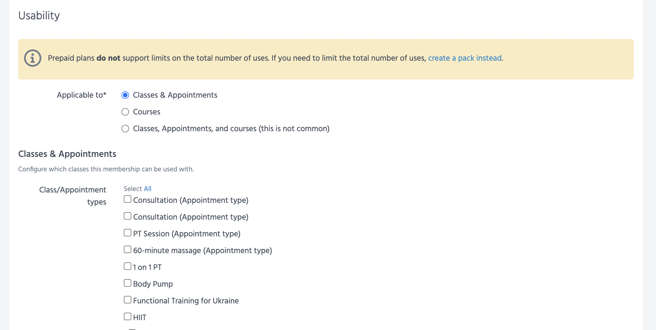The width and height of the screenshot is (656, 330).
Task: Check Functional Training for Ukraine checkbox
Action: (x=128, y=300)
